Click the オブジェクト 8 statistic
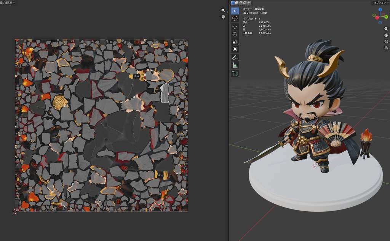The image size is (390, 241). coord(252,19)
